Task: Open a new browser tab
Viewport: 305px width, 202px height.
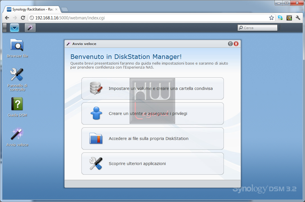Action: pyautogui.click(x=64, y=9)
